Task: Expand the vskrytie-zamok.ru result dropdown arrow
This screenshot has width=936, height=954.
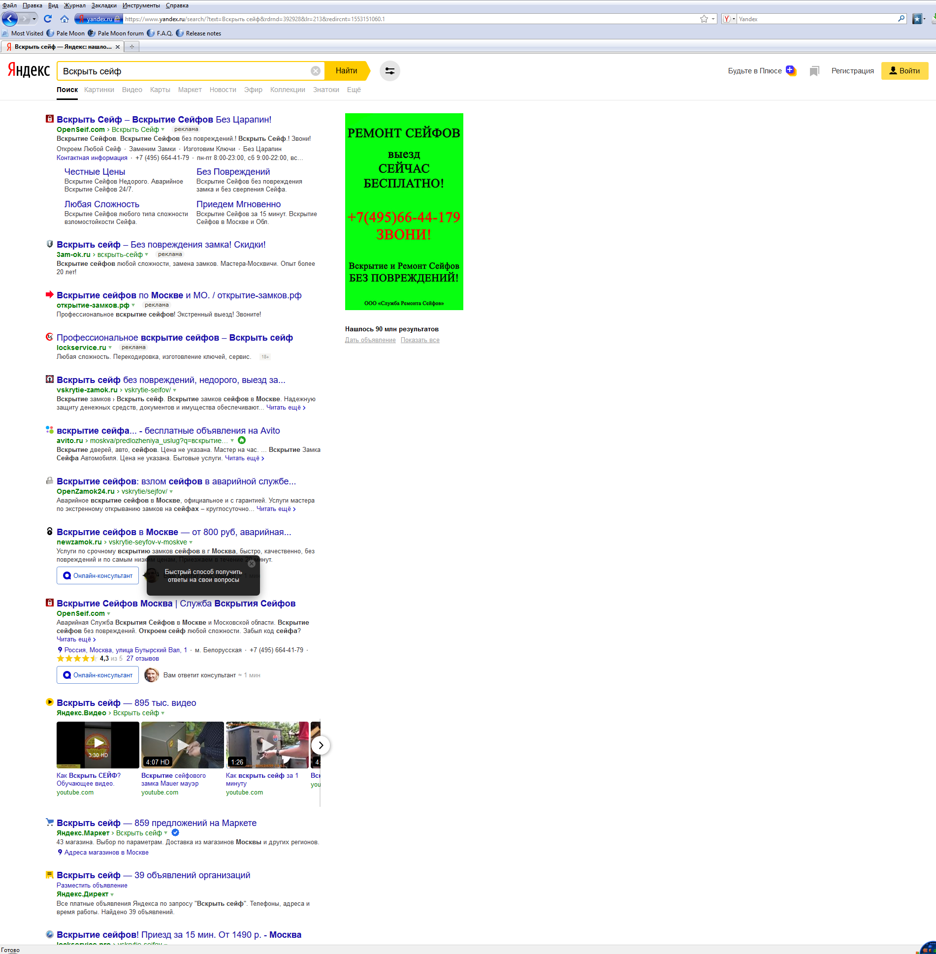Action: point(175,390)
